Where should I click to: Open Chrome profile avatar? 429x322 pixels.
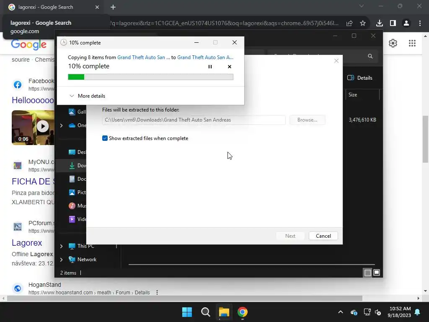406,23
